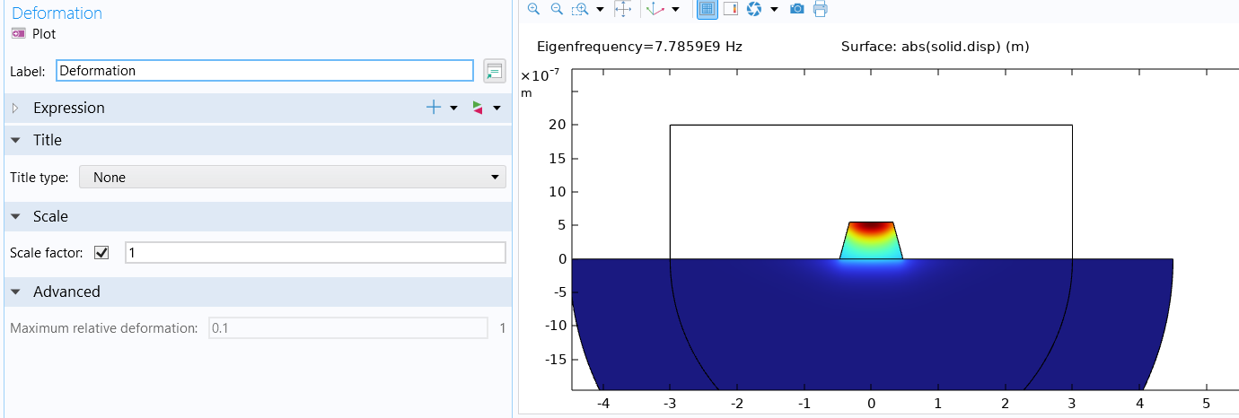Open the Title type dropdown
The image size is (1239, 418).
click(x=293, y=178)
